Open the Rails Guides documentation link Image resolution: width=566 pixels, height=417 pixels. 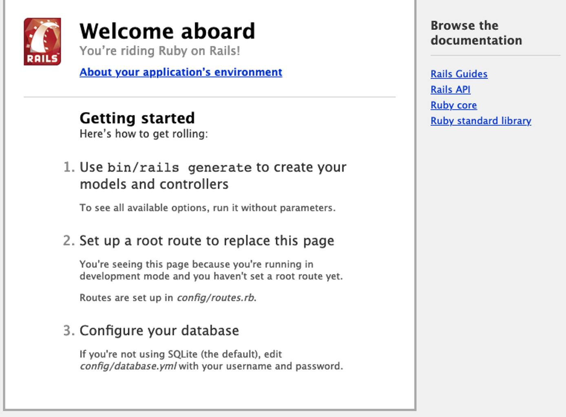coord(459,74)
